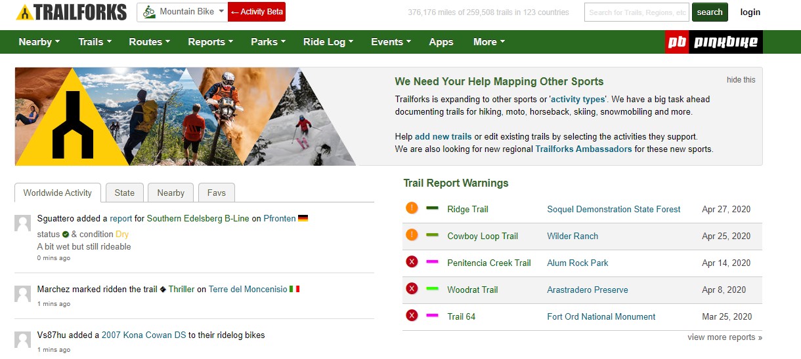Click the red Activity Beta button
The image size is (801, 359).
(257, 12)
